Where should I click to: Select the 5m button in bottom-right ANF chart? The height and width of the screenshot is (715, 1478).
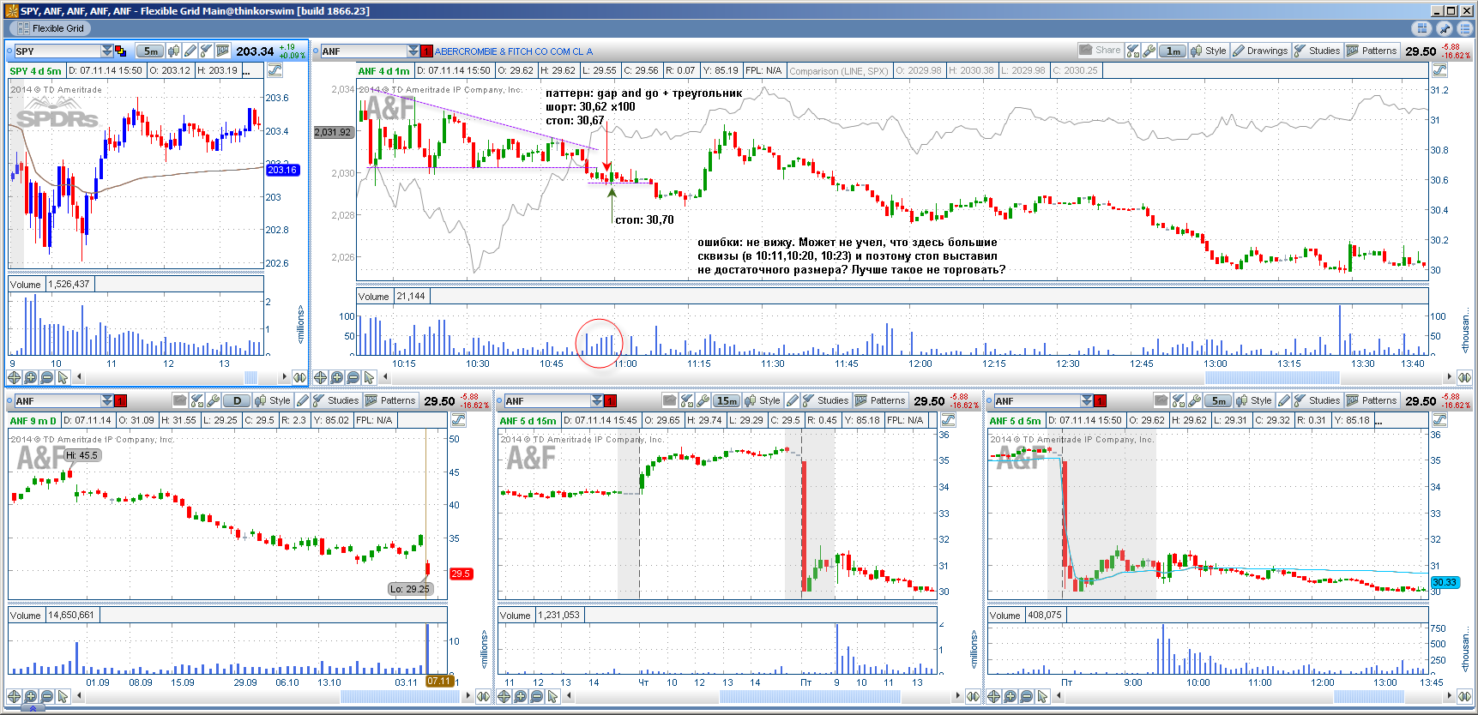click(x=1218, y=400)
